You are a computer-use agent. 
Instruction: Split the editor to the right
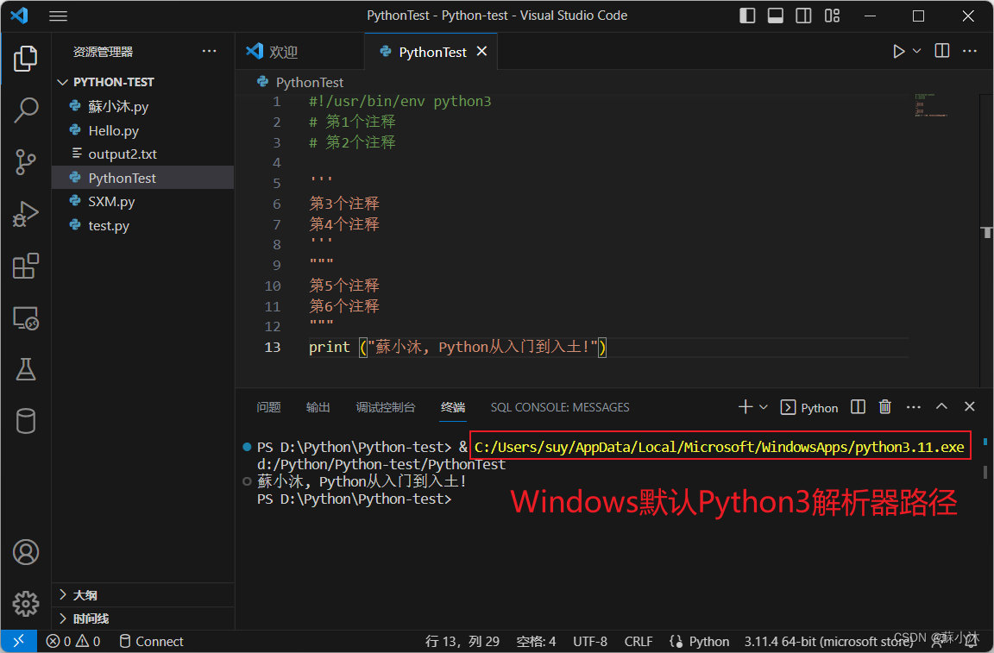[x=942, y=51]
